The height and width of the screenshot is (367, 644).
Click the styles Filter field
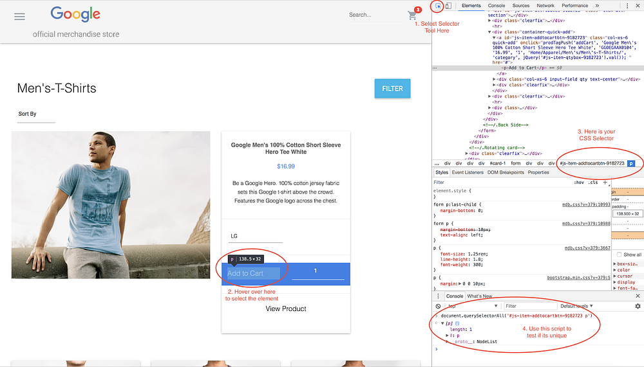pos(501,183)
